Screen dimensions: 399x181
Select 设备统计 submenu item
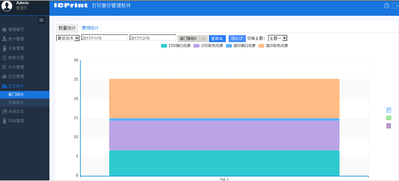[25, 103]
